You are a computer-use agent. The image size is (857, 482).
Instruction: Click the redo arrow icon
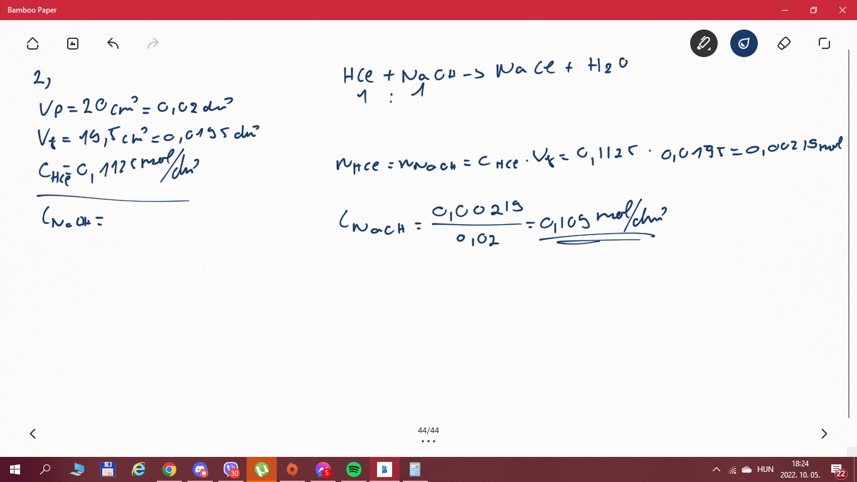[x=152, y=43]
